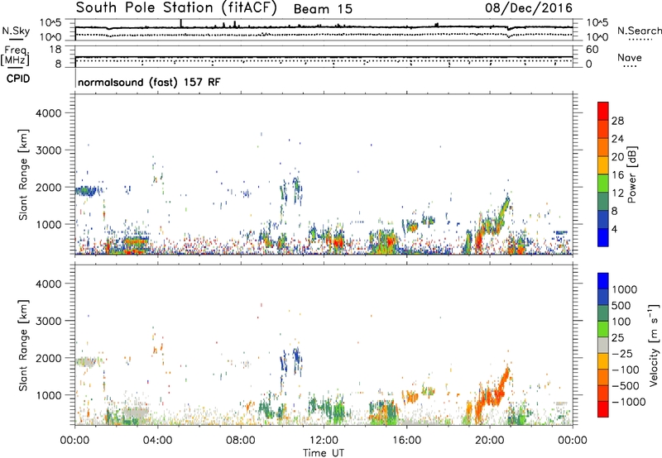
Task: Click the dotted line sample under Nave
Action: (x=630, y=66)
